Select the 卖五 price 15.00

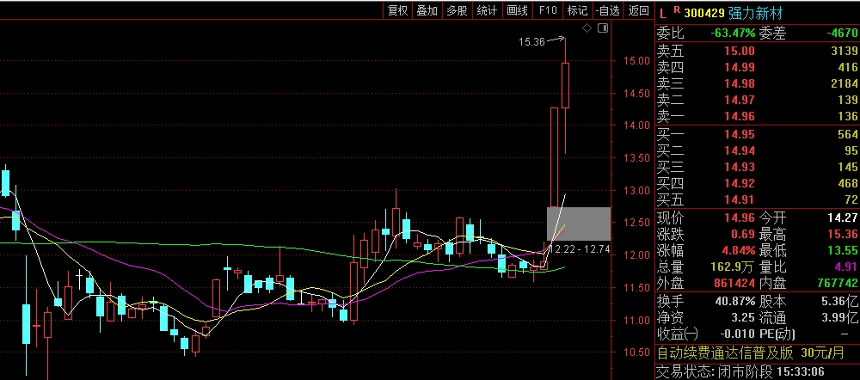(x=740, y=51)
